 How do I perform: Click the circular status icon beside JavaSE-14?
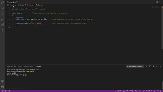pyautogui.click(x=154, y=91)
